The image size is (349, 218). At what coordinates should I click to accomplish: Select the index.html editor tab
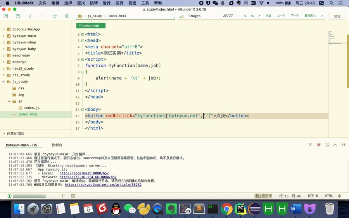91,26
